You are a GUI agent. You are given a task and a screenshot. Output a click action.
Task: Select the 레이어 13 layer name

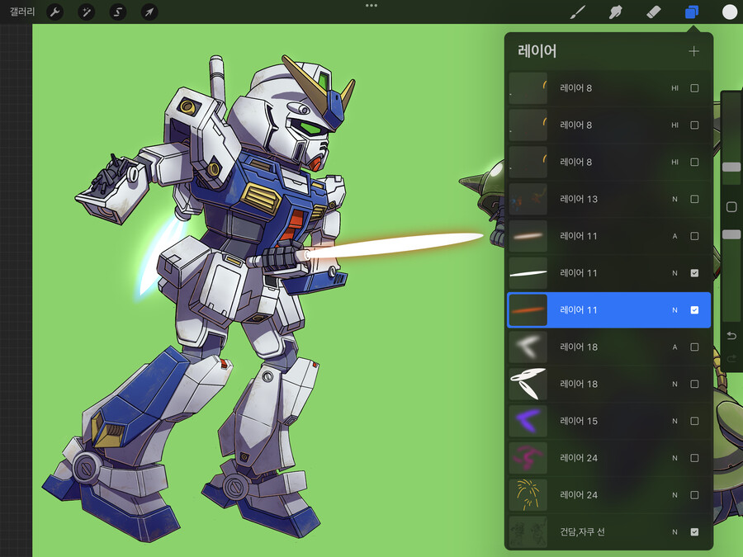tap(579, 199)
